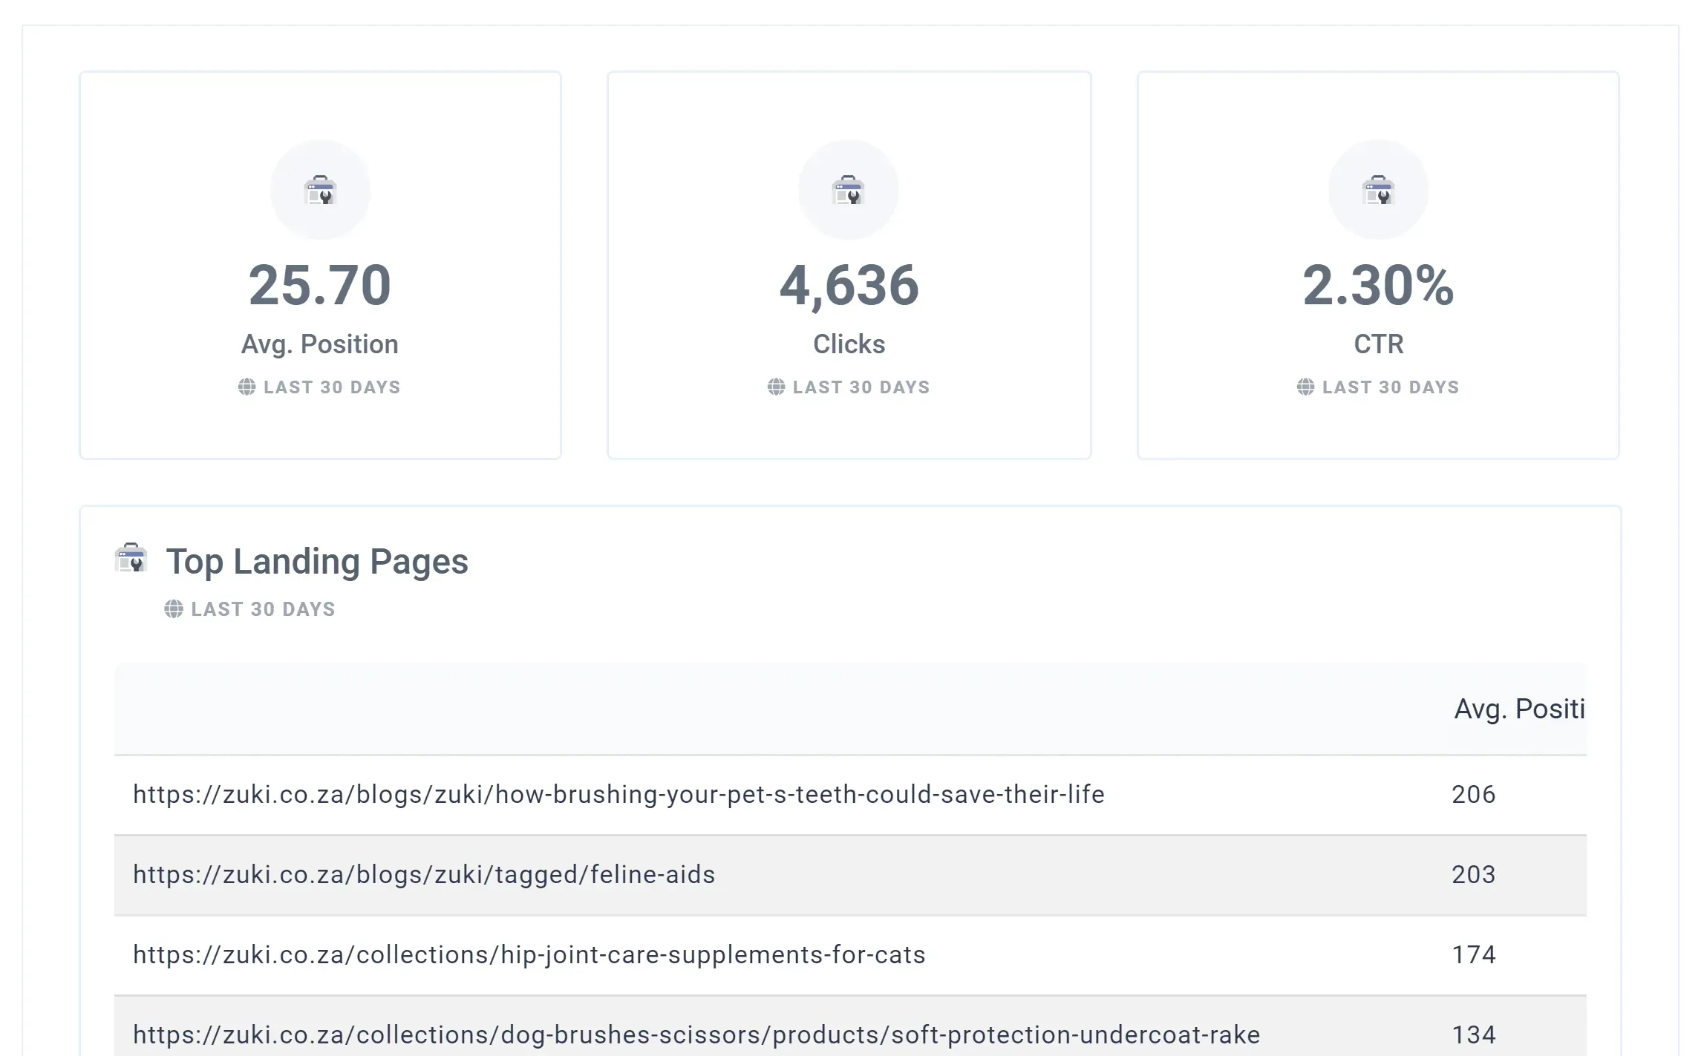Click the Search Console icon beside Top Landing Pages
The width and height of the screenshot is (1704, 1056).
(131, 557)
